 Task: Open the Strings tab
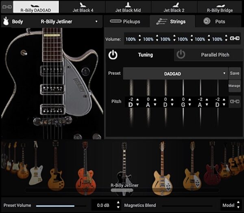pyautogui.click(x=172, y=21)
